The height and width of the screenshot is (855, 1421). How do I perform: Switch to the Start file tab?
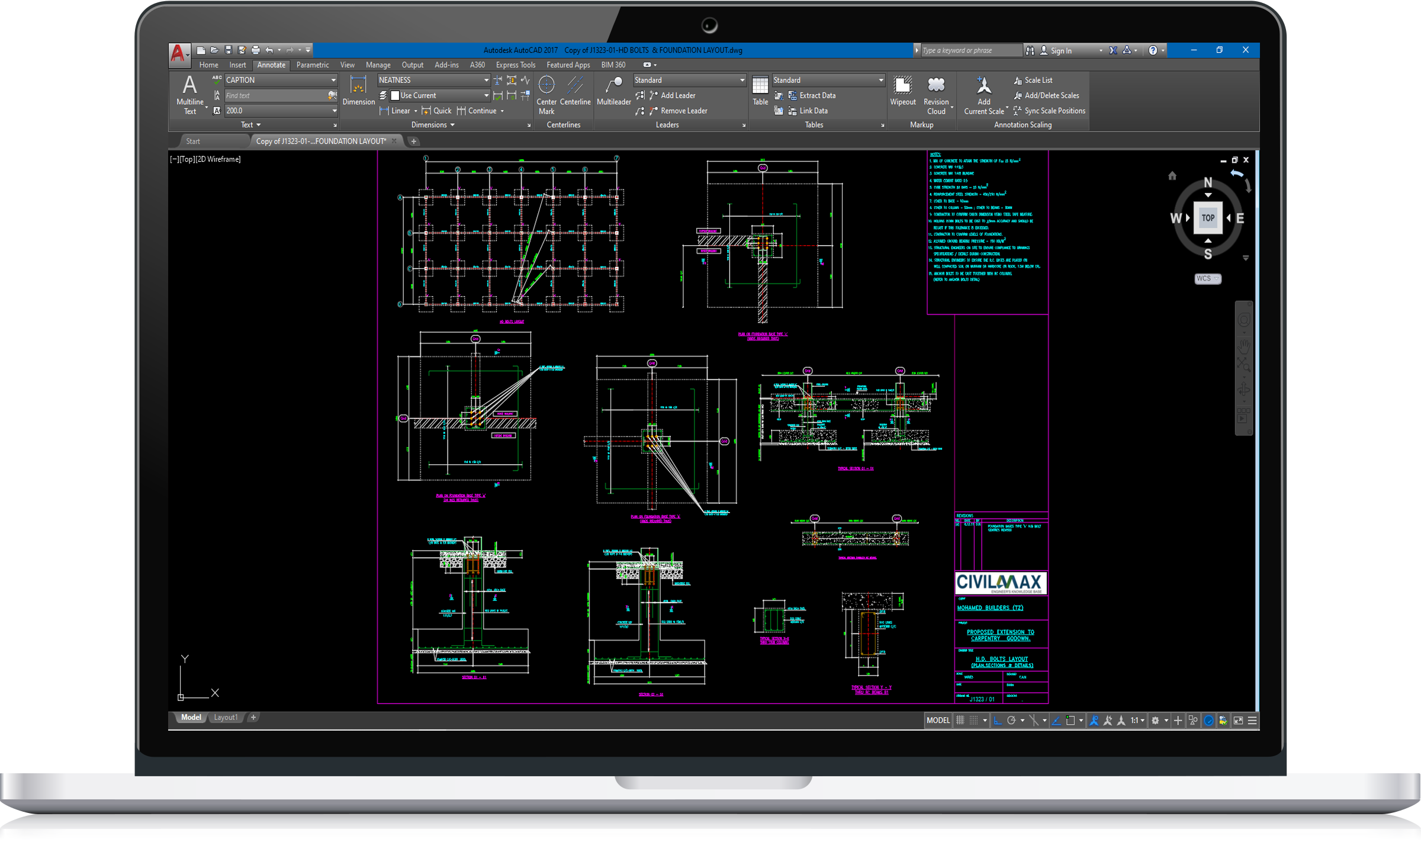point(193,142)
